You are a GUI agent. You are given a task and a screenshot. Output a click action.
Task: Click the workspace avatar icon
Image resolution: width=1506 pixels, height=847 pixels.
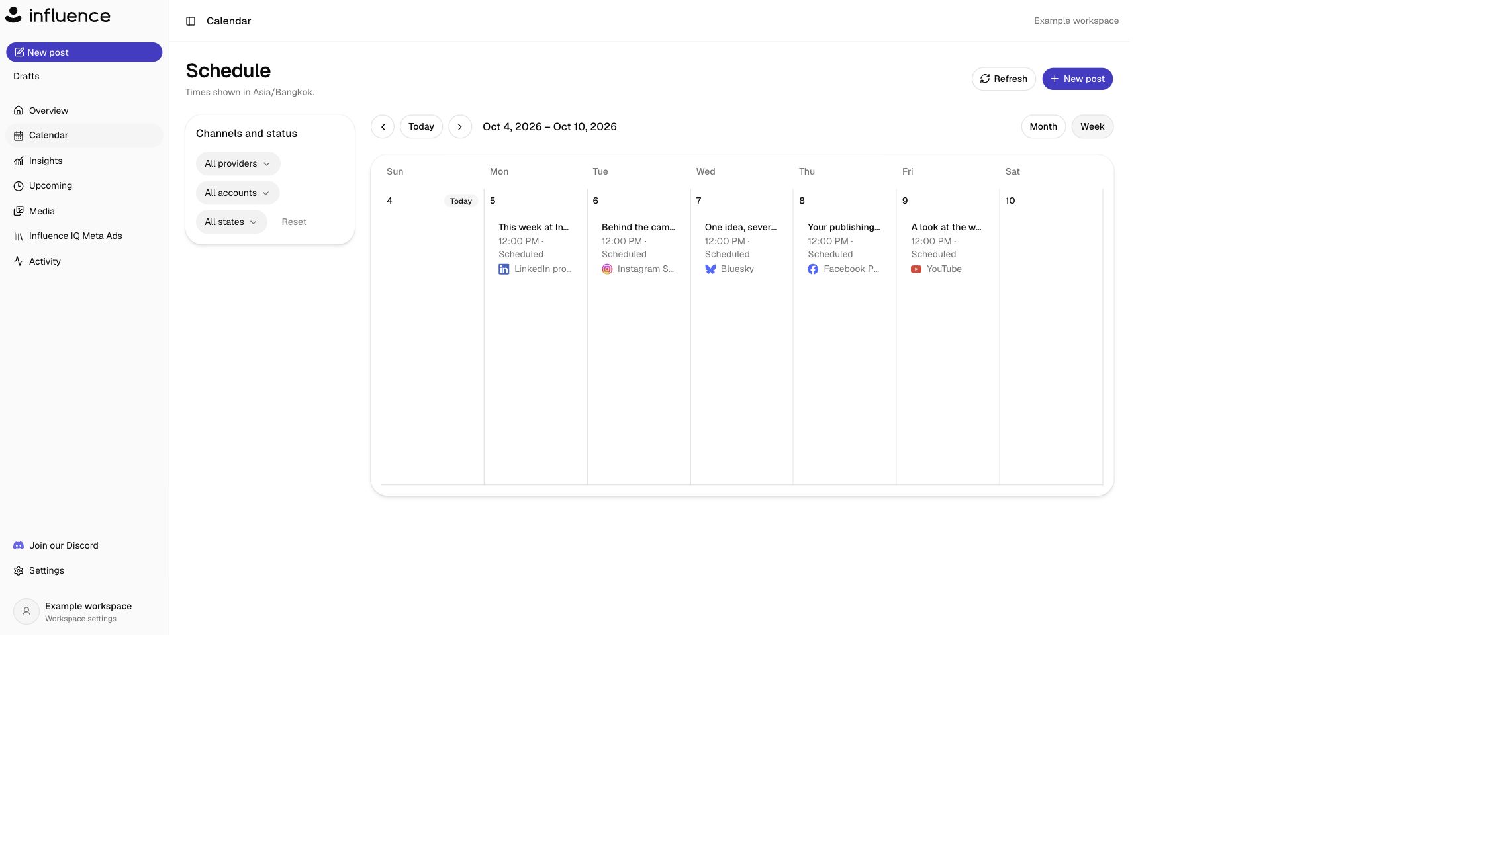[26, 611]
